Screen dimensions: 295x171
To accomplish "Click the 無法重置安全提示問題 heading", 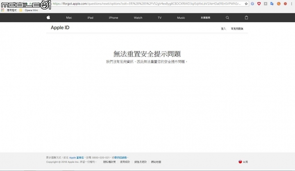I will [x=147, y=54].
